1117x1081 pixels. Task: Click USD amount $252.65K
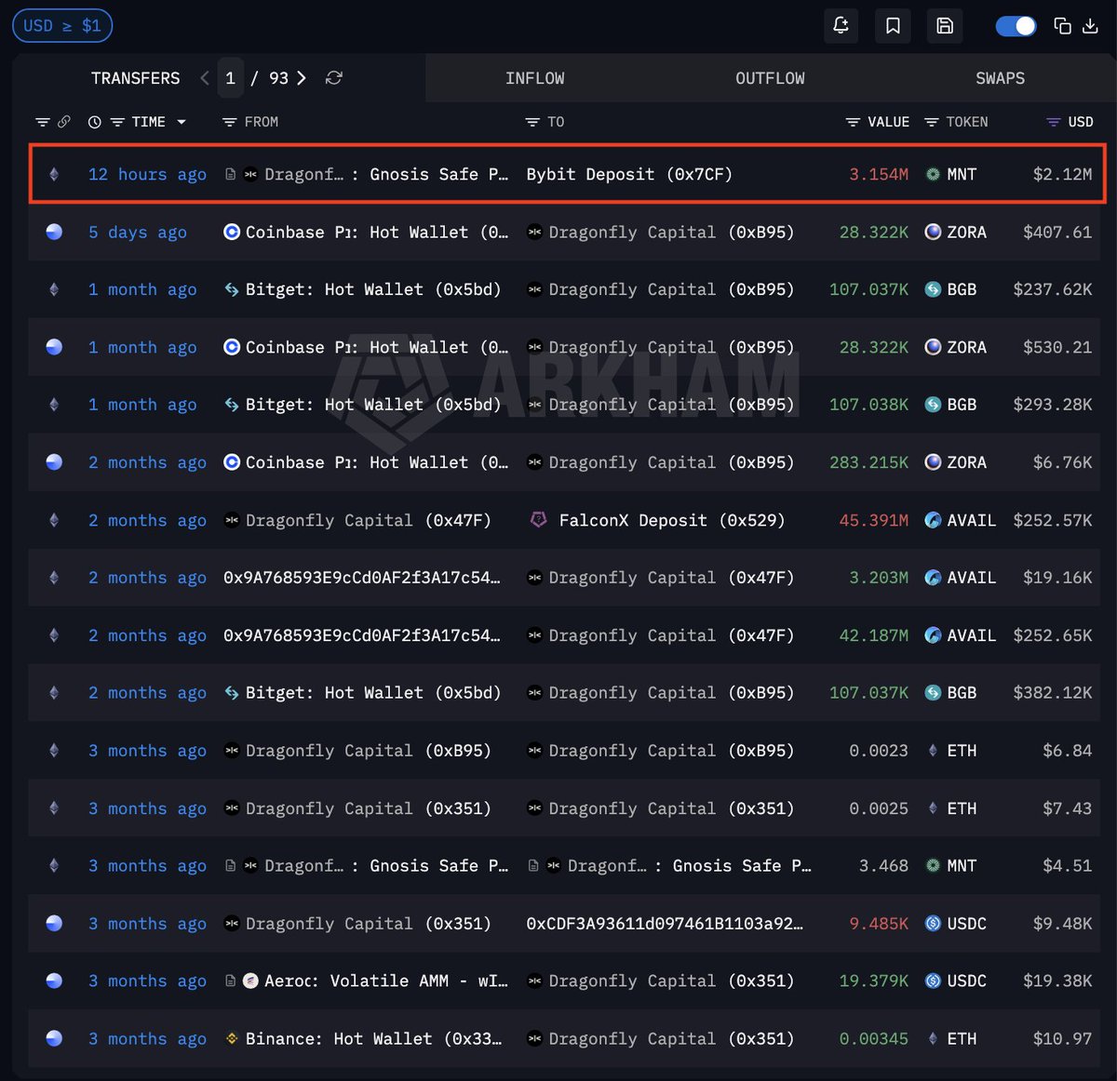click(1053, 635)
